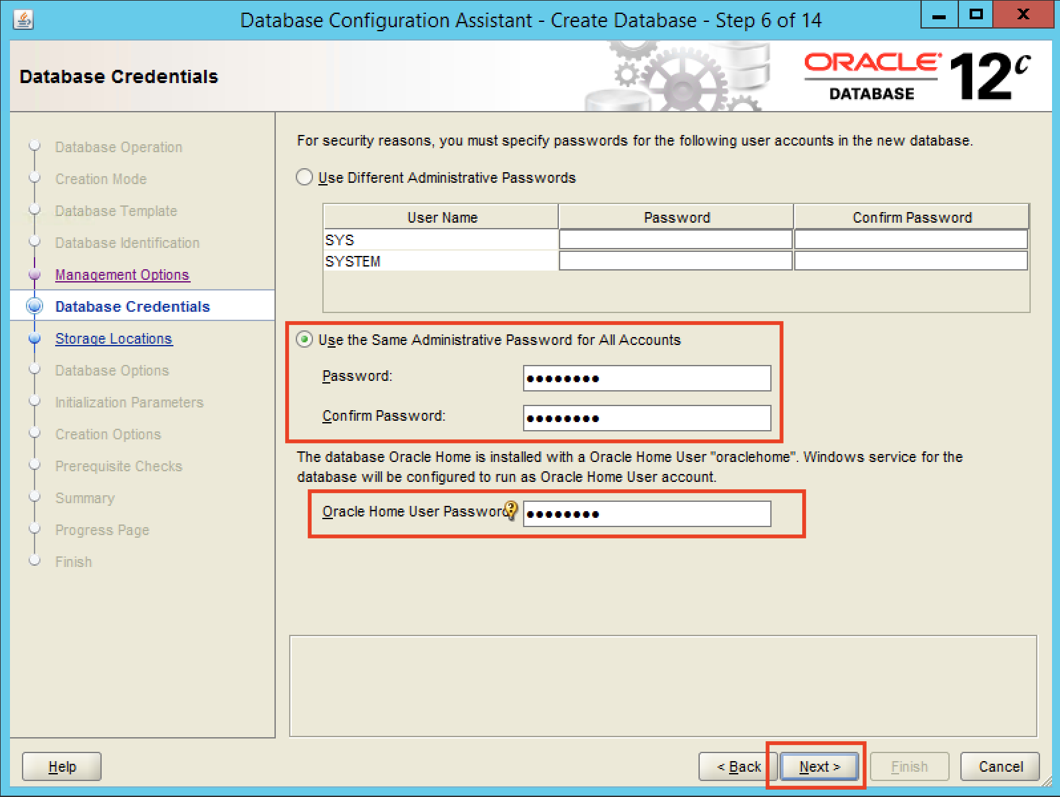The image size is (1060, 797).
Task: Click the Database Options step
Action: click(x=112, y=370)
